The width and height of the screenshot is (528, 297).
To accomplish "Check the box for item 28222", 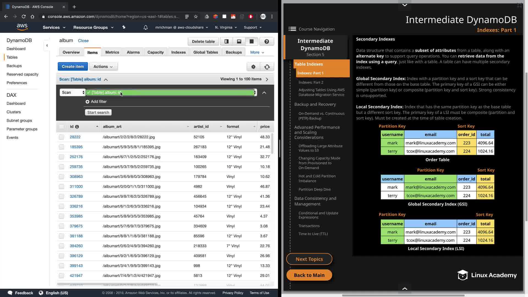I will (61, 137).
